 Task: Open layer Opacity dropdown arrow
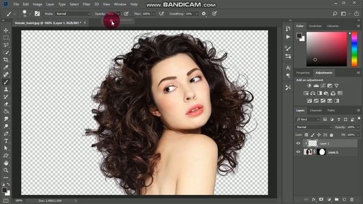tap(358, 127)
